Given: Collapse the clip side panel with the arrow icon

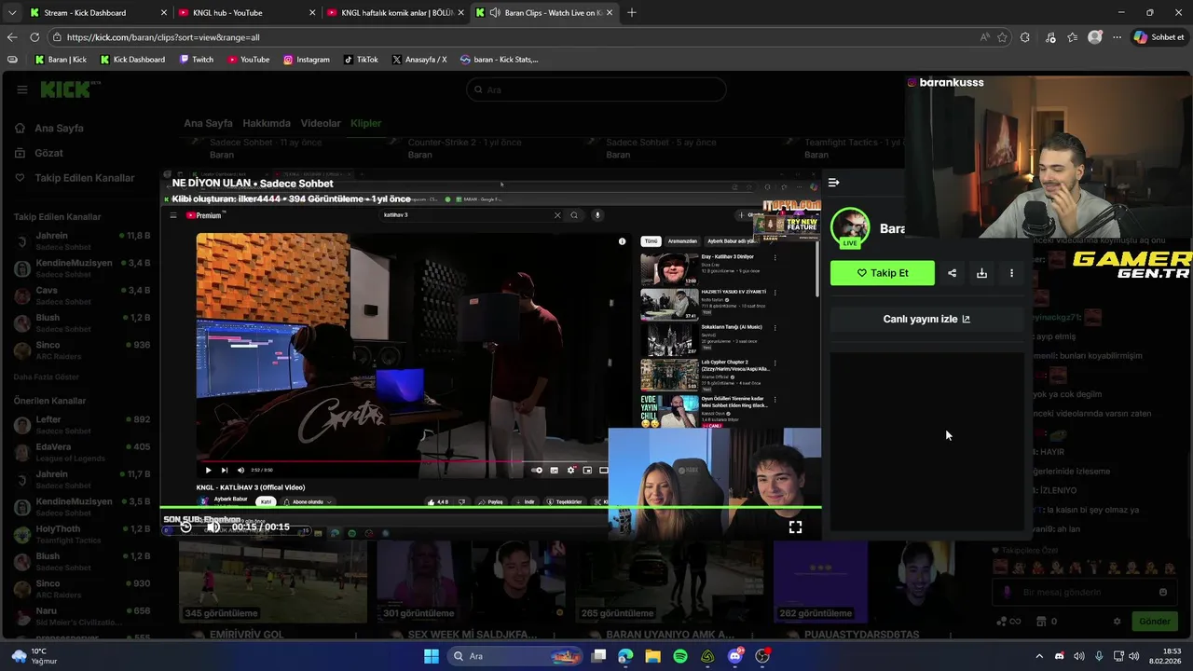Looking at the screenshot, I should [x=833, y=183].
